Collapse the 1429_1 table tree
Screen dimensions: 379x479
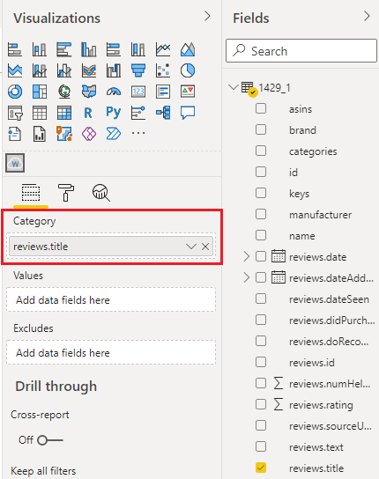point(234,87)
